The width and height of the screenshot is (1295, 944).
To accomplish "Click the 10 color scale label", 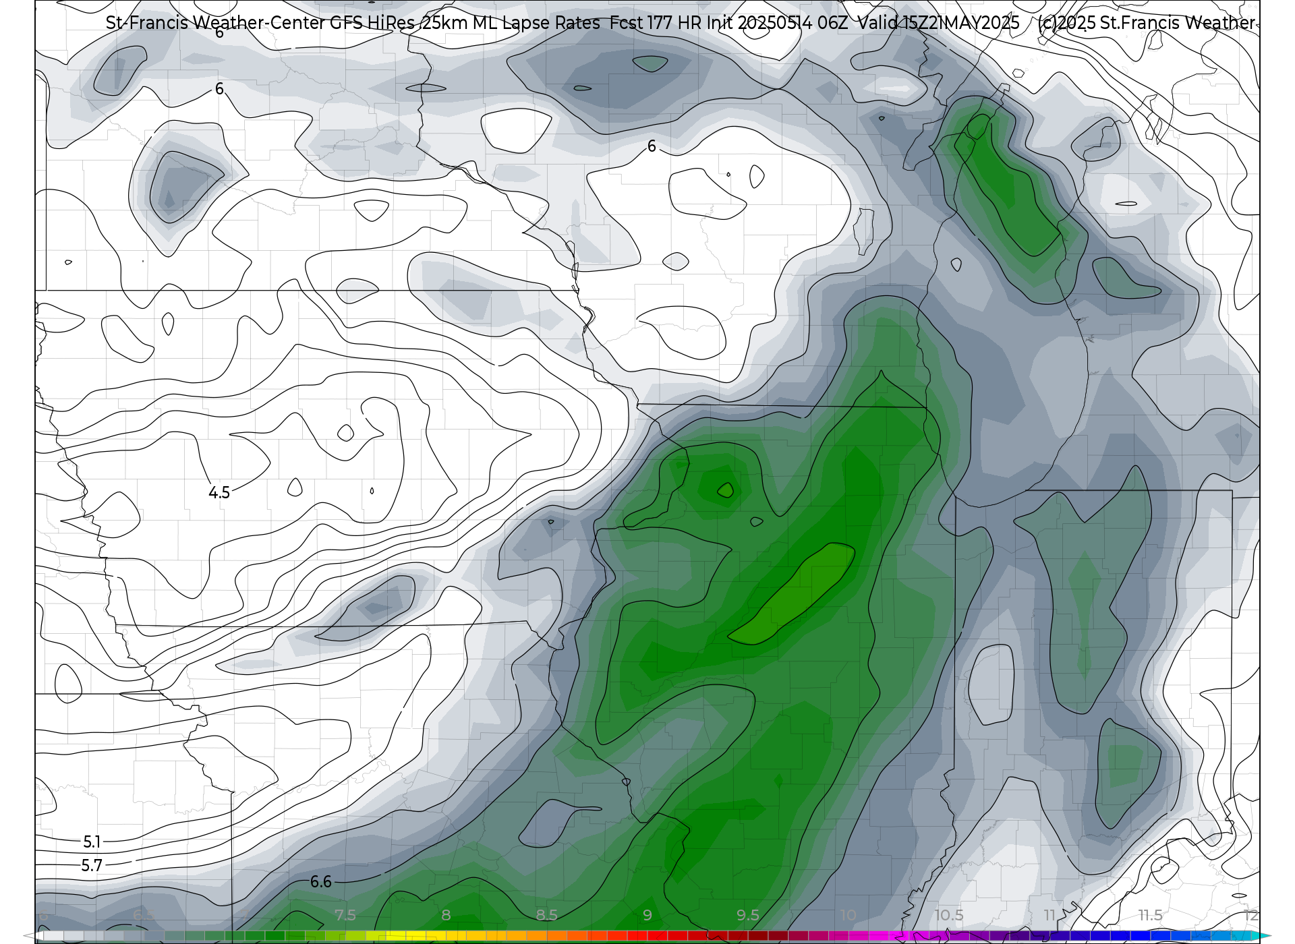I will 848,916.
